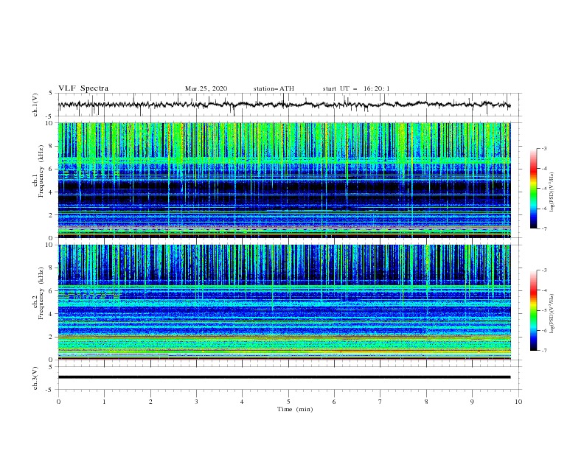The height and width of the screenshot is (451, 584).
Task: Click inside the ch.2 spectrogram panel
Action: click(x=284, y=302)
